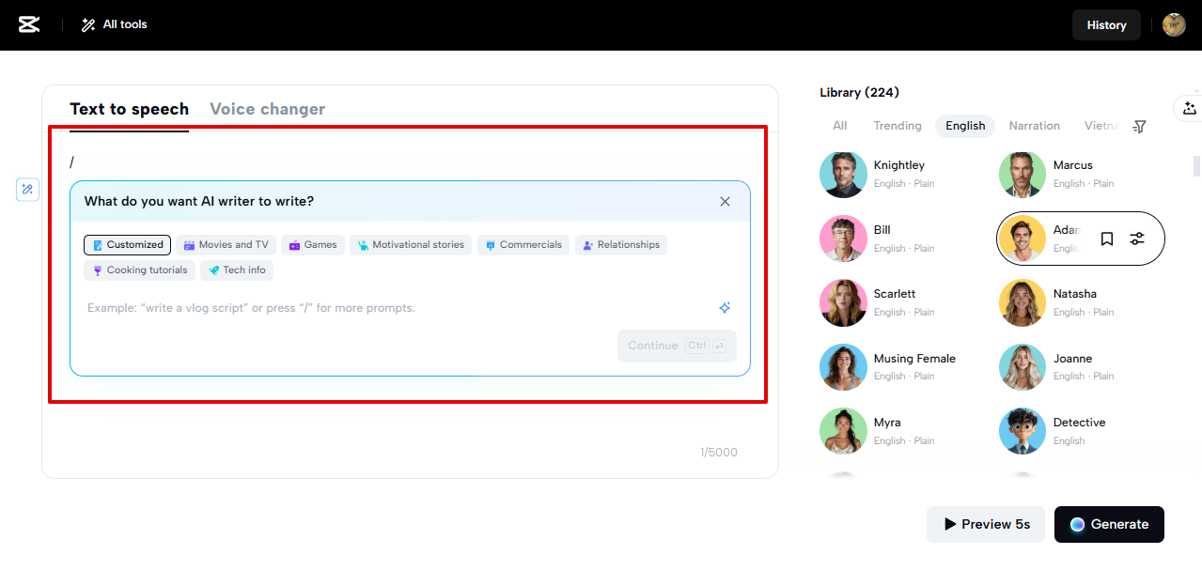Click the add custom voice sparkle icon
Image resolution: width=1202 pixels, height=570 pixels.
(x=1190, y=108)
